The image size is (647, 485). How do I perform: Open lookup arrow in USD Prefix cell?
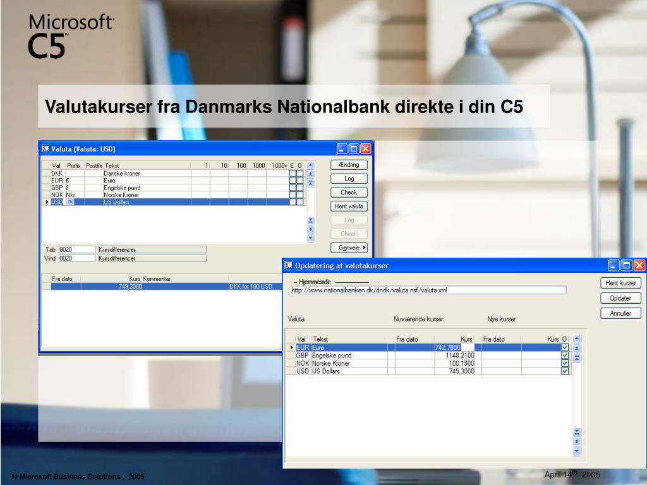pyautogui.click(x=70, y=202)
